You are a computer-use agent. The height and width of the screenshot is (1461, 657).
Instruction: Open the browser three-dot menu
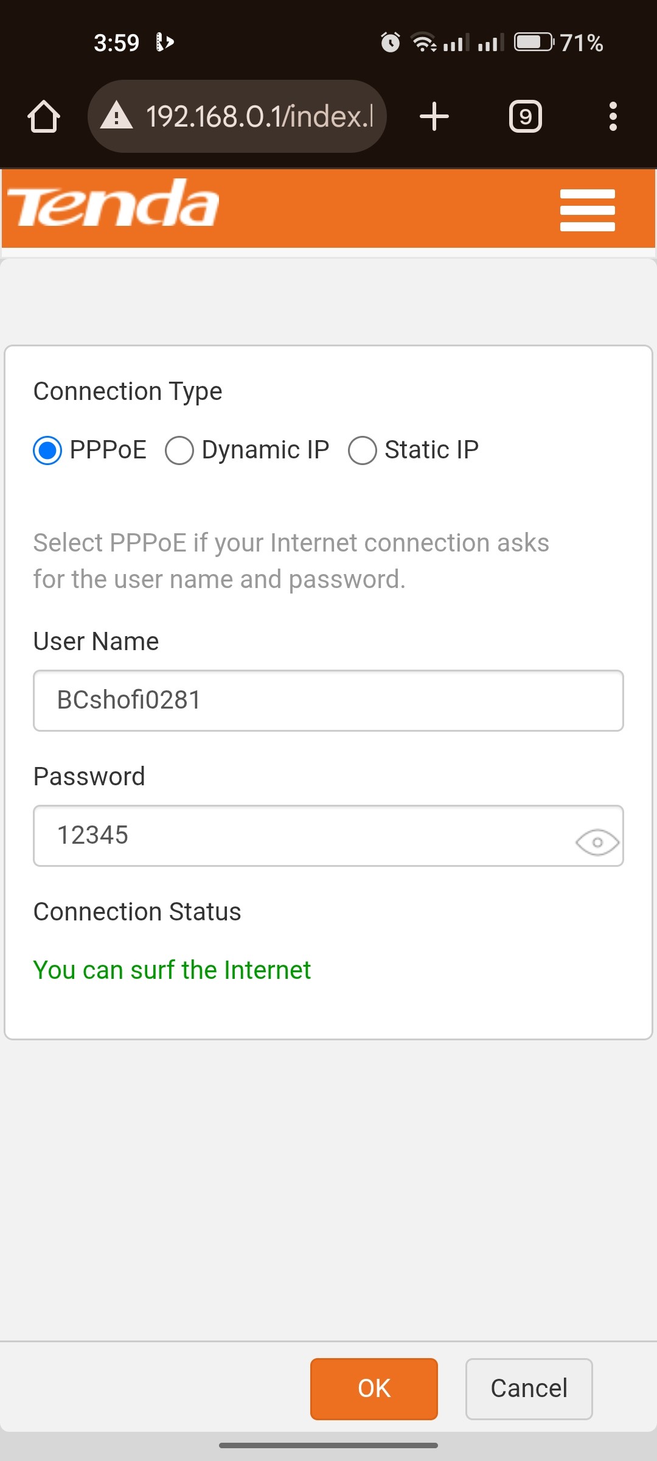click(x=613, y=116)
